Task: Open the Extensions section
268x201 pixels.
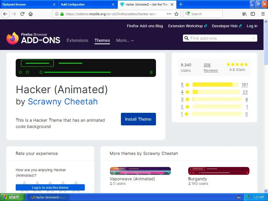Action: pyautogui.click(x=77, y=40)
